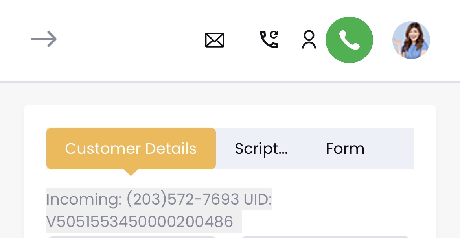The width and height of the screenshot is (460, 238).
Task: Open the Script tab
Action: coord(261,149)
